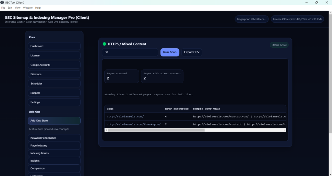
Task: Open the Edit menu
Action: click(x=10, y=7)
